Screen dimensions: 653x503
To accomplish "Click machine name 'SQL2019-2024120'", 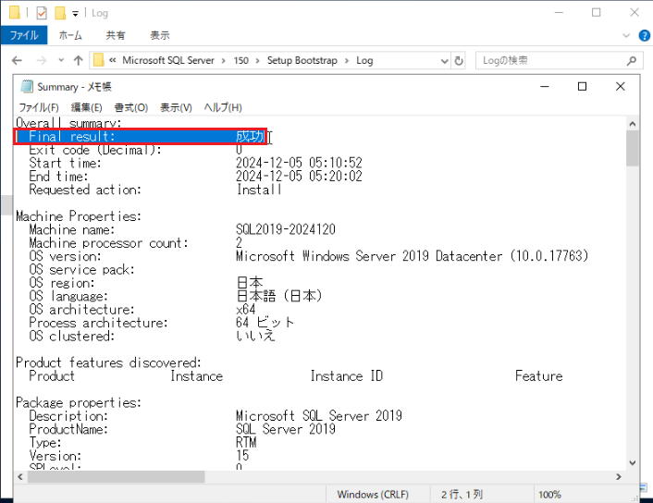I will tap(285, 229).
